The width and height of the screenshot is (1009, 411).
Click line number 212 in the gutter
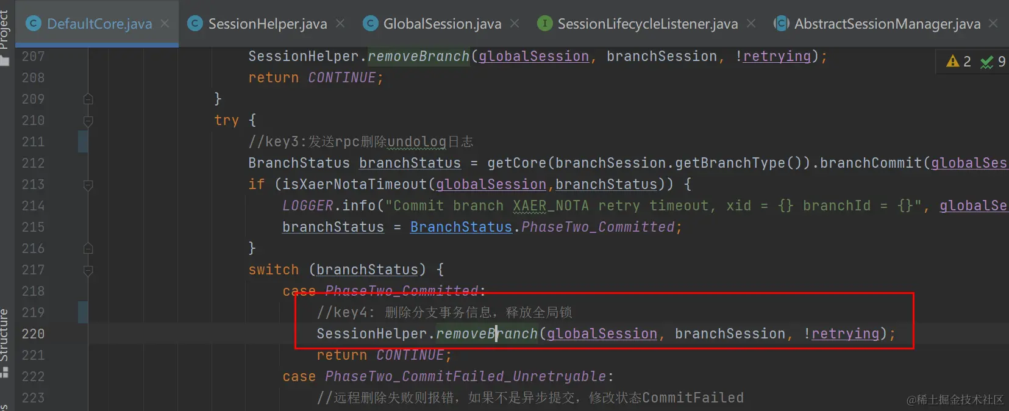coord(34,163)
